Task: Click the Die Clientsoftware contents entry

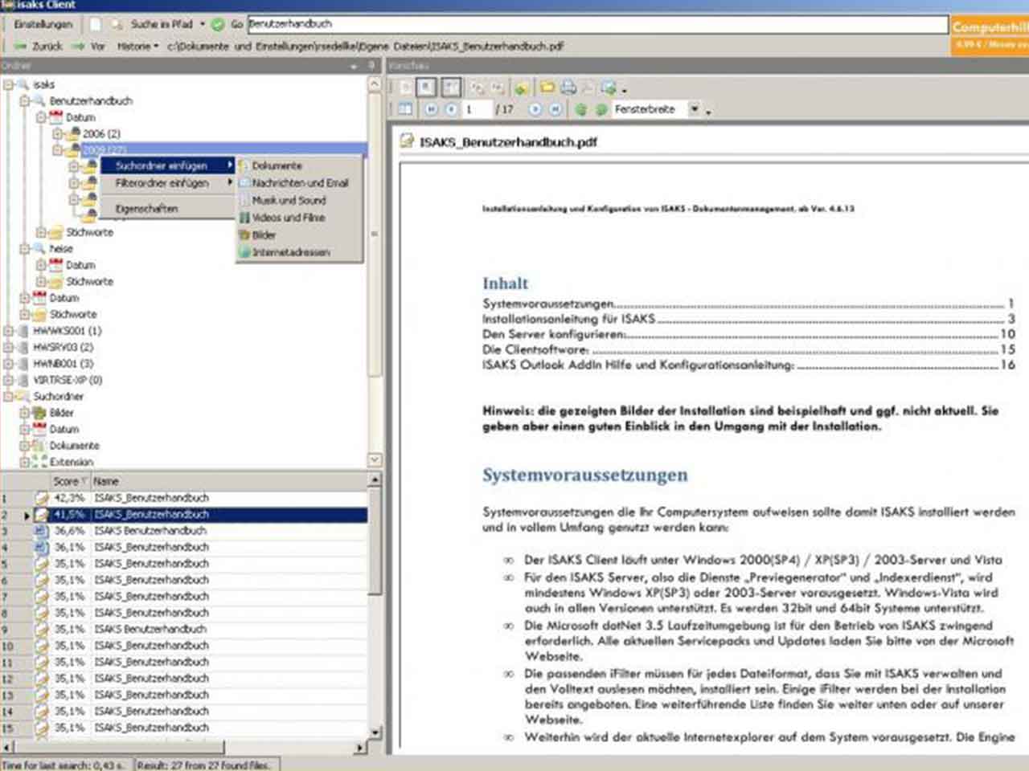Action: 748,349
